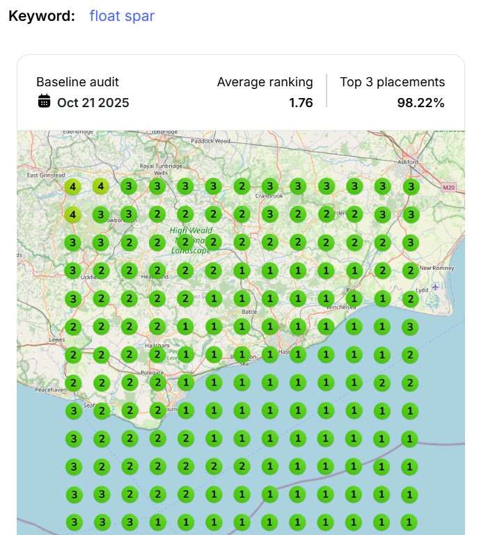Click the Royal Tunbridge Wells map label
The image size is (479, 535).
(161, 170)
